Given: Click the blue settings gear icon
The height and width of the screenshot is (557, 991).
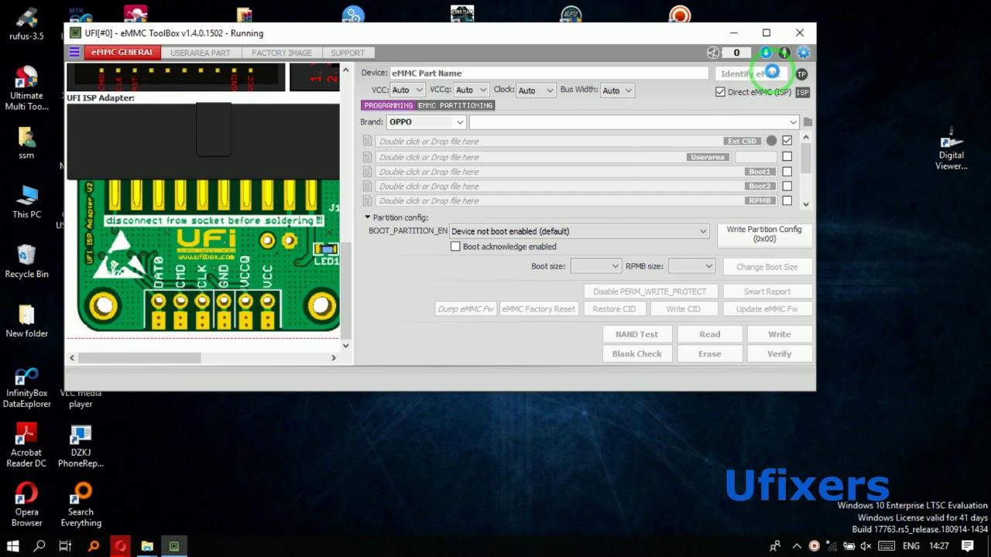Looking at the screenshot, I should (x=803, y=53).
